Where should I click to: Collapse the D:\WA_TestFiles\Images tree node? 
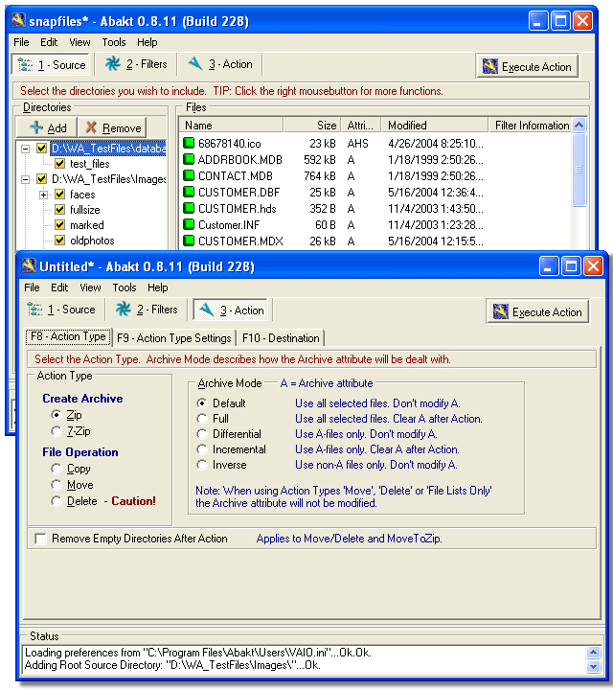click(x=26, y=179)
